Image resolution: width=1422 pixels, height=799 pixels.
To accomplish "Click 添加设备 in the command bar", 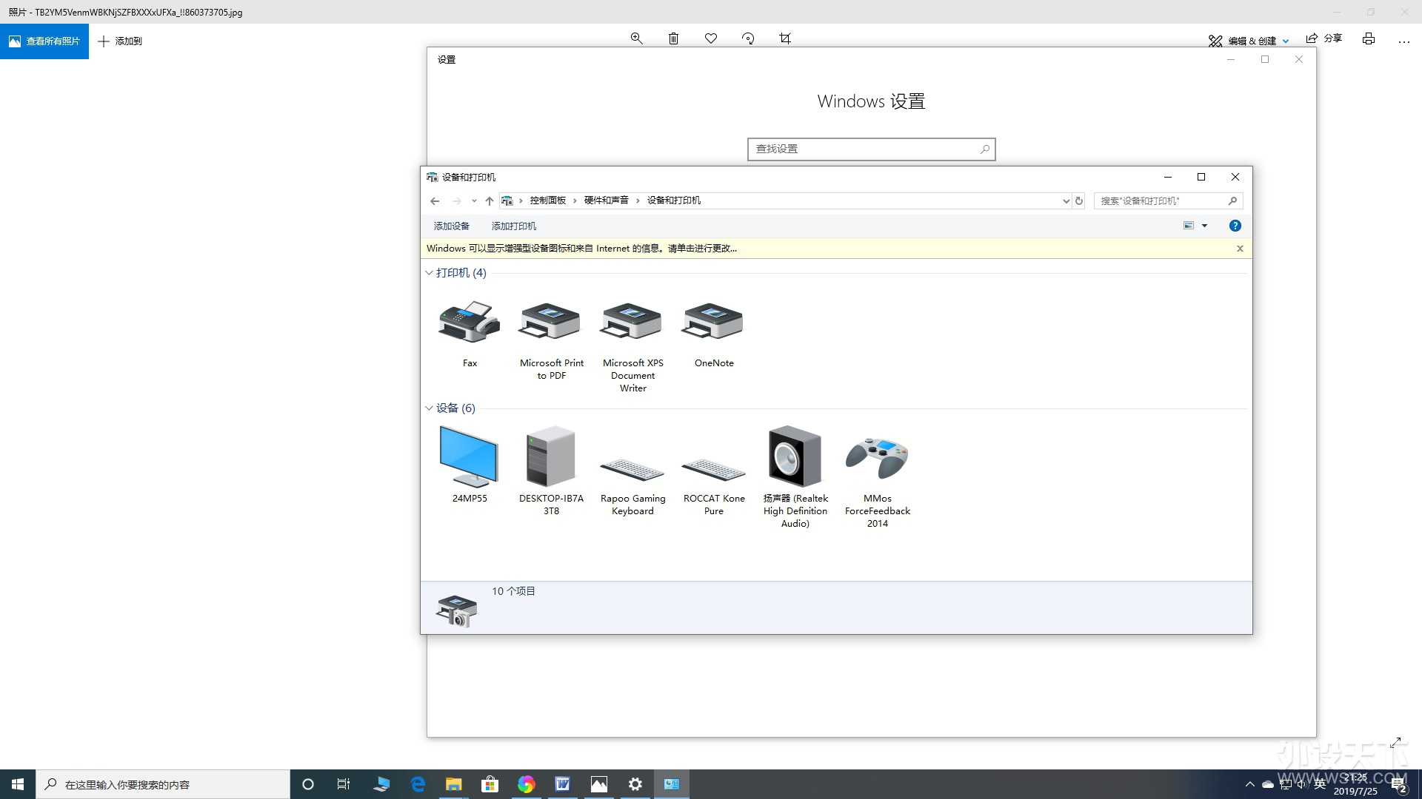I will (x=452, y=226).
